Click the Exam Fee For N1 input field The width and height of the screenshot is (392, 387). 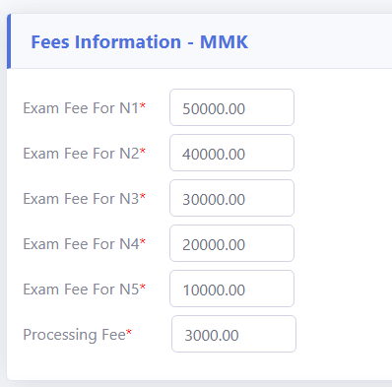tap(231, 107)
